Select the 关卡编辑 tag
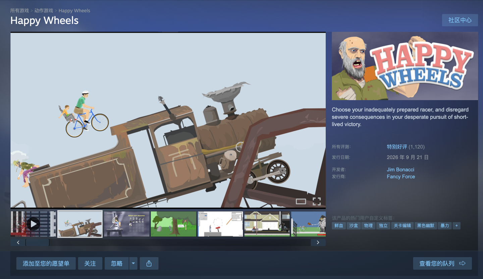Screen dimensions: 483x279 click(402, 226)
